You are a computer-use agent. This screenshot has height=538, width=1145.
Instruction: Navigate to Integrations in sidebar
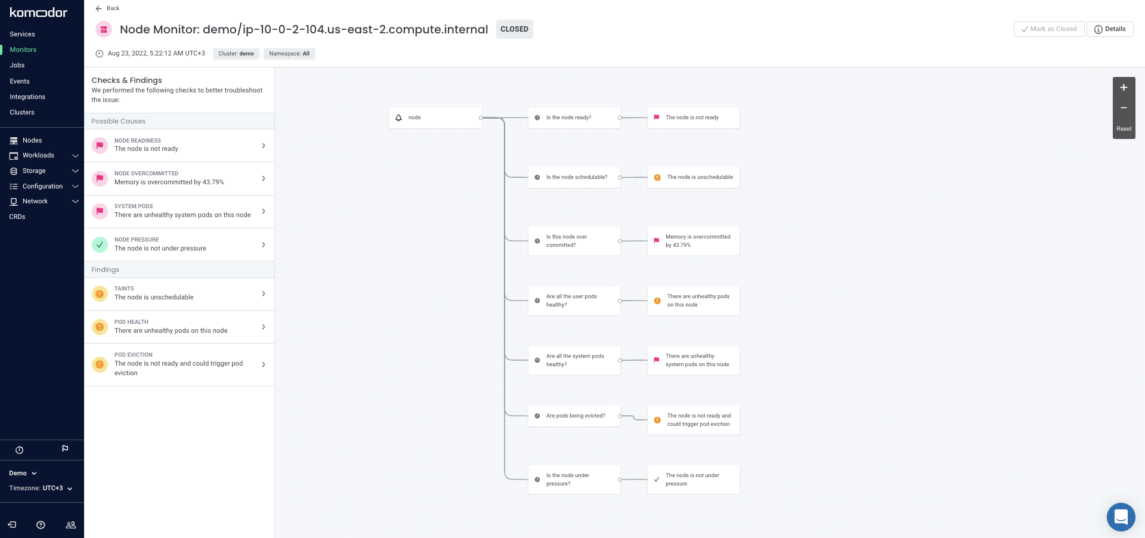[27, 97]
